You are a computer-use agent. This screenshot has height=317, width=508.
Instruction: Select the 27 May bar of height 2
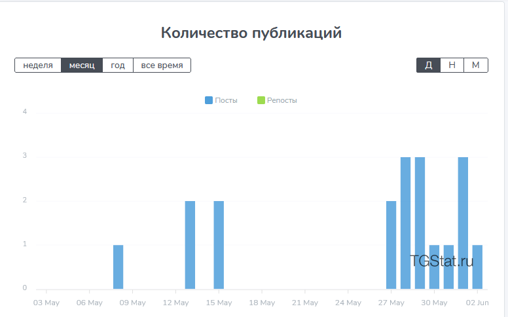tap(391, 244)
